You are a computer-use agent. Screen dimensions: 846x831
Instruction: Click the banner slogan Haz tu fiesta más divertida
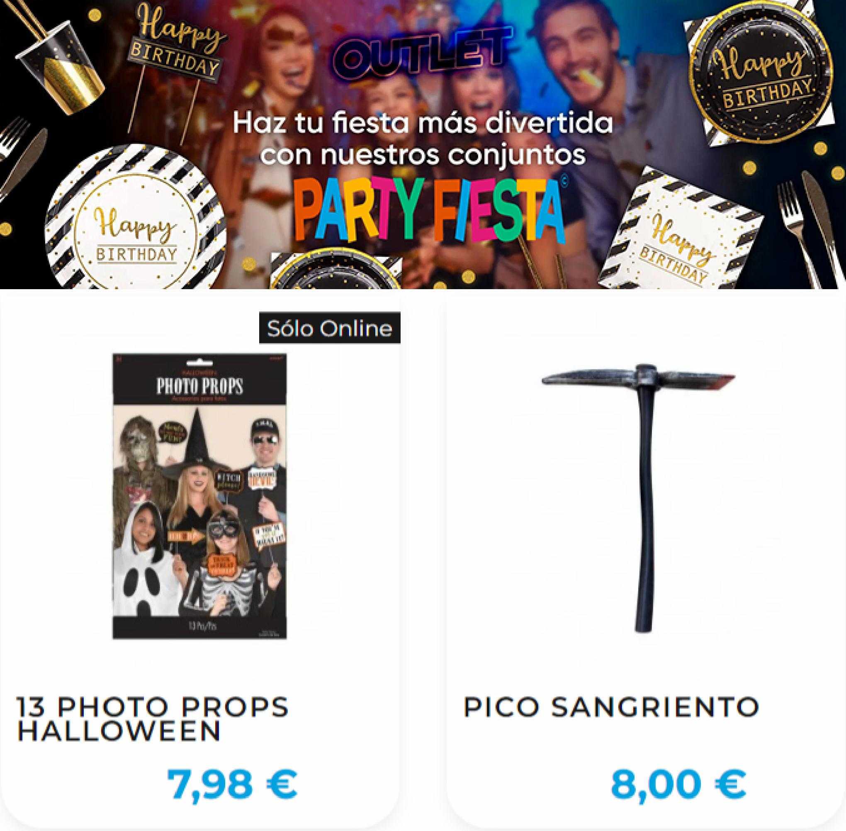tap(422, 124)
